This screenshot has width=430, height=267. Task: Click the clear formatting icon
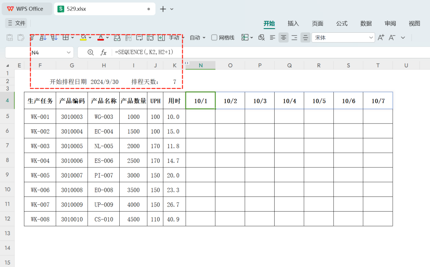(261, 37)
